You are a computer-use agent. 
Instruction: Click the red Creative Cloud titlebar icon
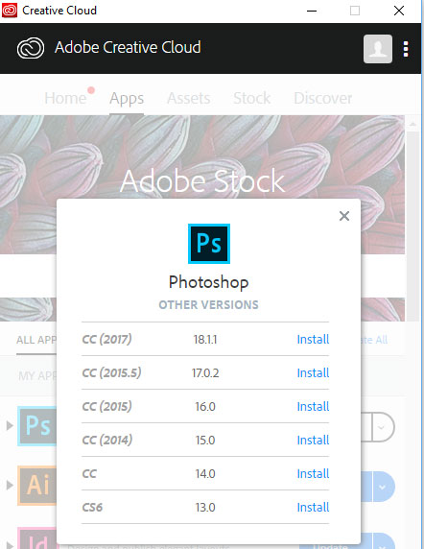10,11
